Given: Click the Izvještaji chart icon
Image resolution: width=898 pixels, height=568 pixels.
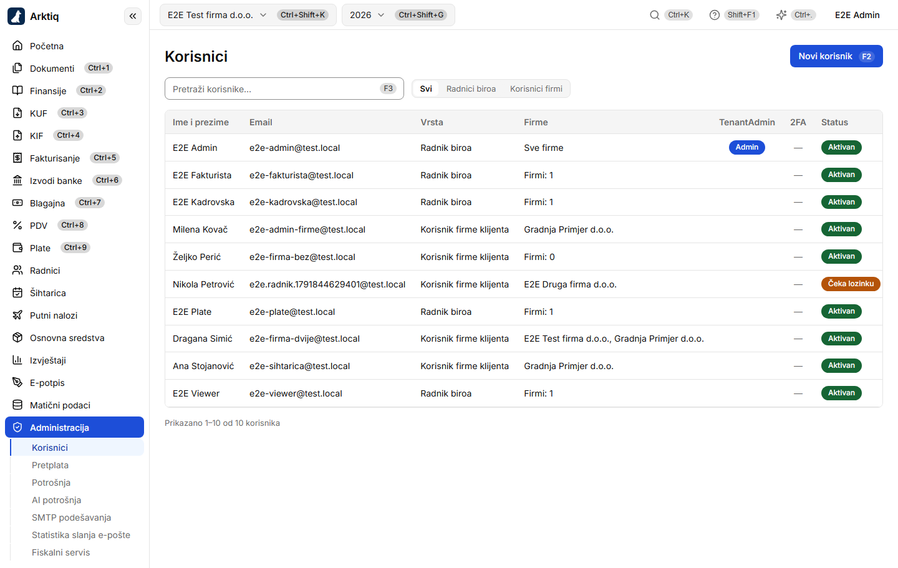Looking at the screenshot, I should (17, 360).
